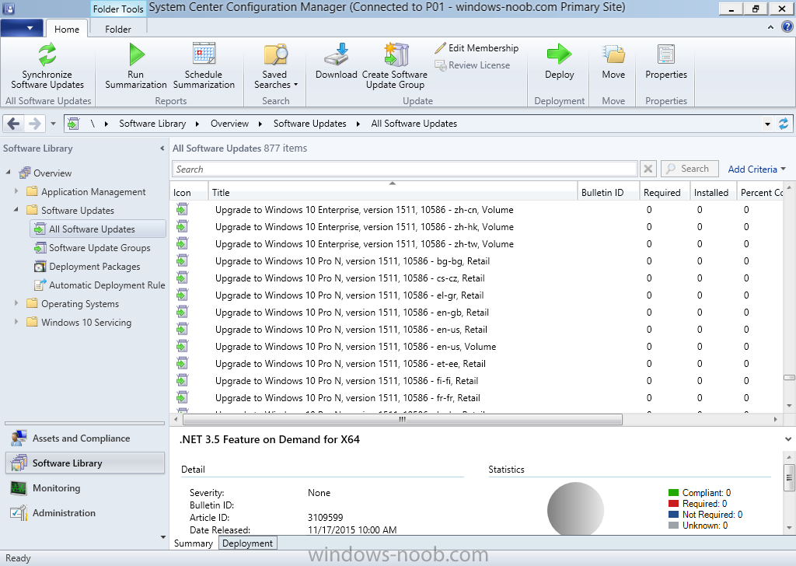This screenshot has width=796, height=566.
Task: Click update icon for fr-fr Retail row
Action: [x=182, y=397]
